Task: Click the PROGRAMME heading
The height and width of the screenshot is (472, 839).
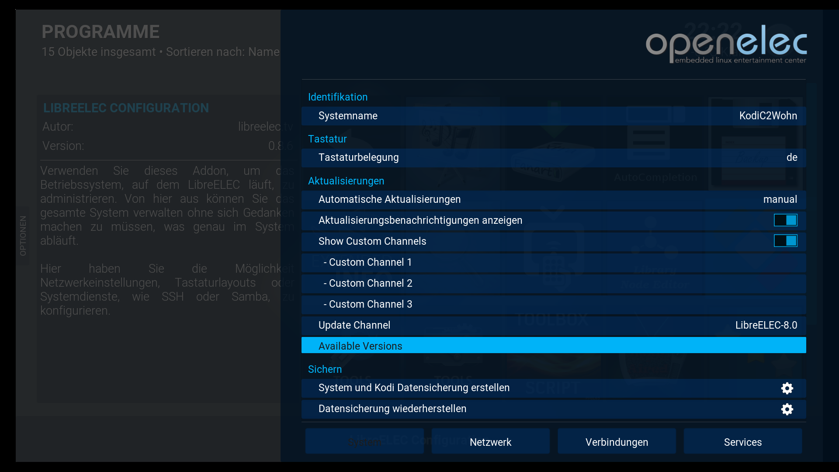Action: (x=101, y=32)
